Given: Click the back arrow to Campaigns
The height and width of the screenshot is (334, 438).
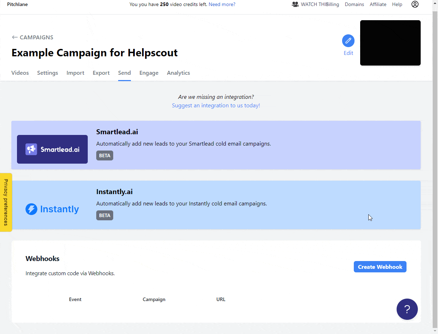Looking at the screenshot, I should [x=15, y=37].
